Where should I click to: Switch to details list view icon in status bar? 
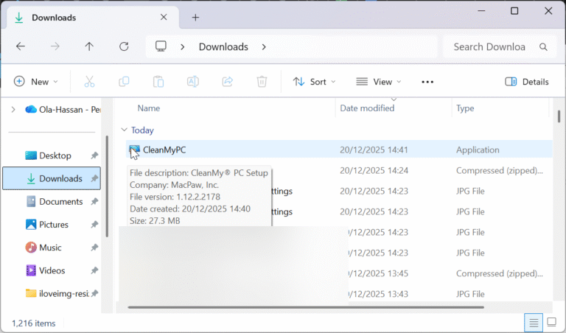coord(534,322)
